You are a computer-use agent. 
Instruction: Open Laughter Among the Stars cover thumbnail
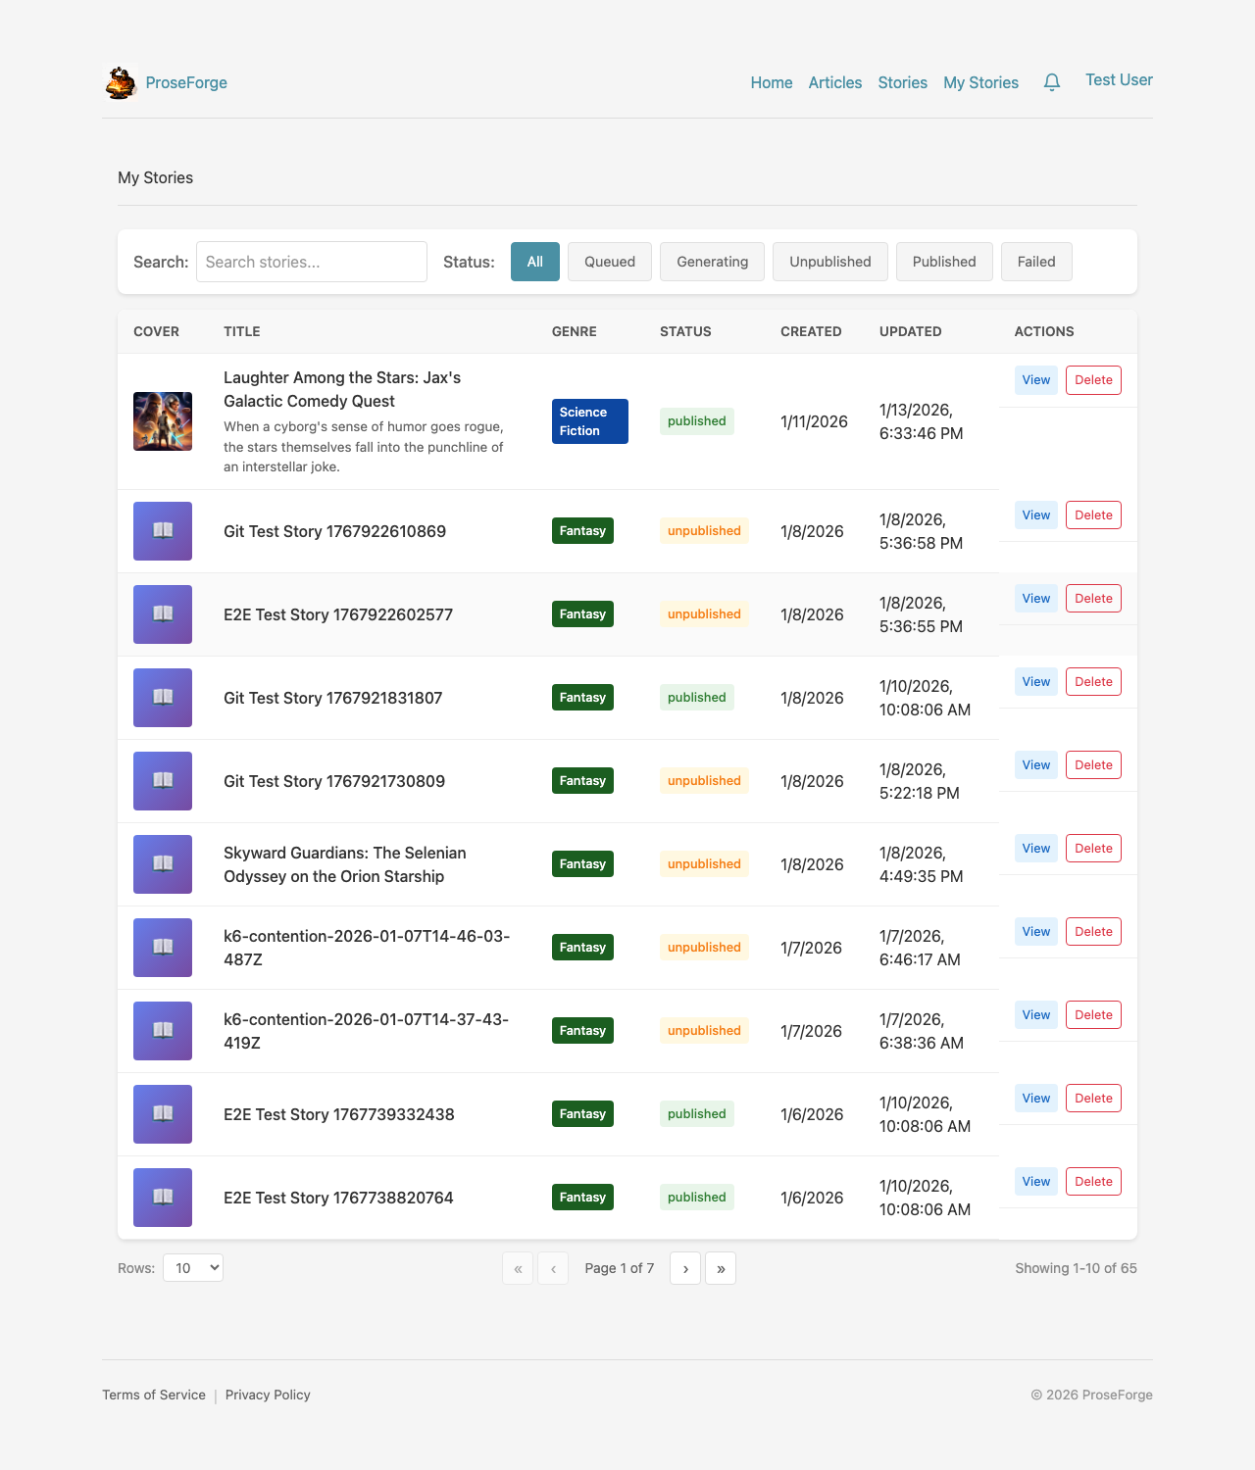[163, 421]
